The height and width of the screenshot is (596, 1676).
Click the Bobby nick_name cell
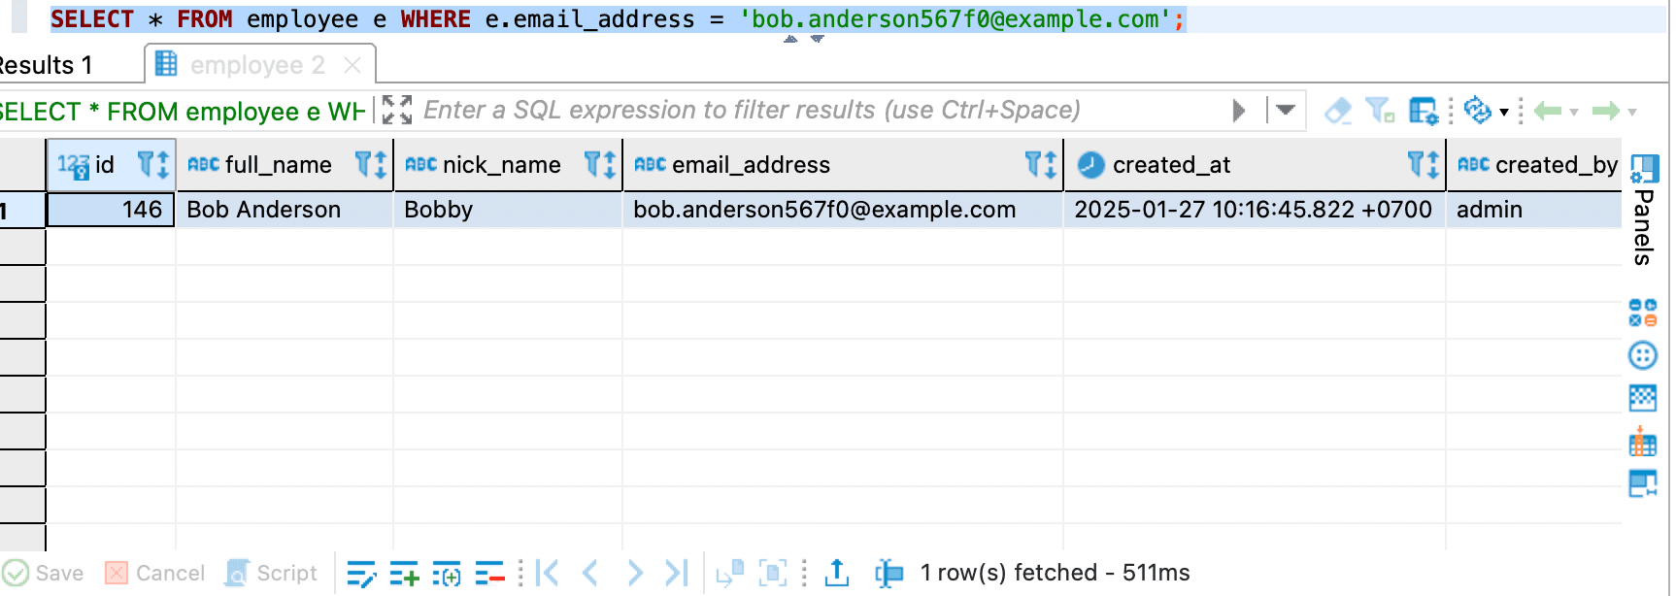508,210
